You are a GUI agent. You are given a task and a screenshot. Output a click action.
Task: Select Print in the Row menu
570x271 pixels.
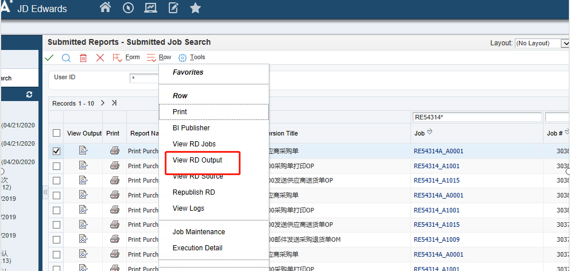(x=214, y=112)
